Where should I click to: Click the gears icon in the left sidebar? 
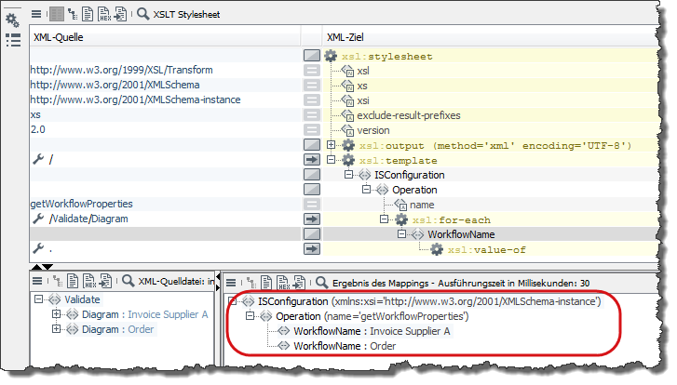click(13, 18)
